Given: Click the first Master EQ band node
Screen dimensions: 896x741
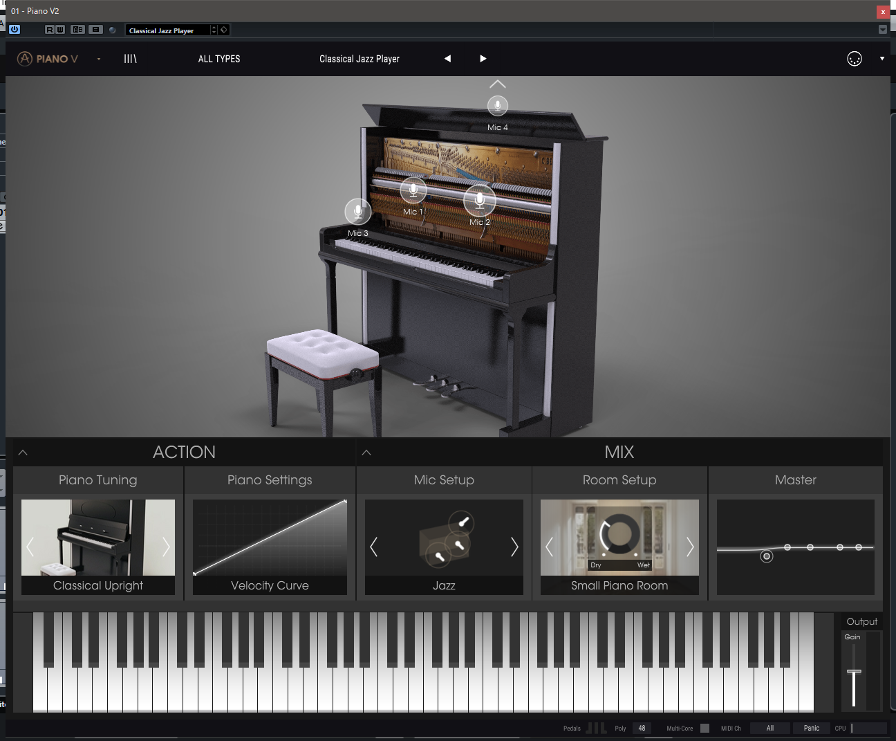Looking at the screenshot, I should point(766,556).
